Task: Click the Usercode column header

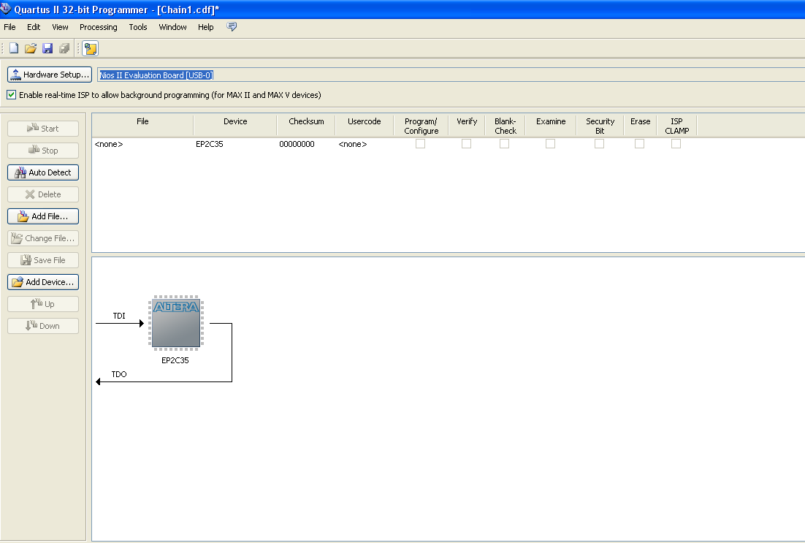Action: [x=364, y=126]
